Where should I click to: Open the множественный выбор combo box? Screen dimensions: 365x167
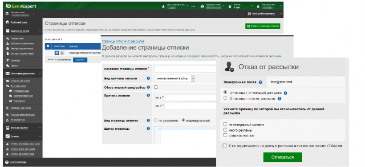pos(174,78)
